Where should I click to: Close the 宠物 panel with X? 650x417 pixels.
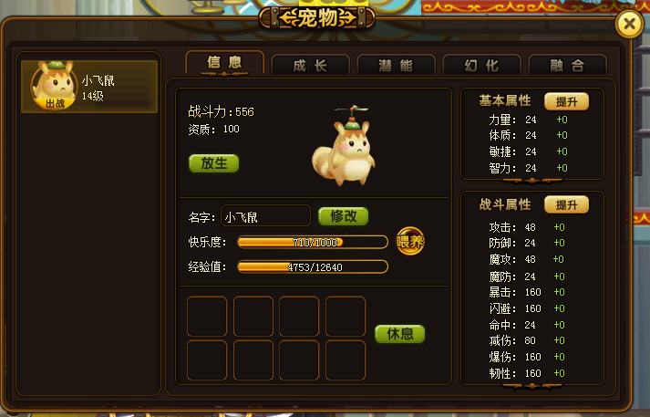(x=629, y=24)
